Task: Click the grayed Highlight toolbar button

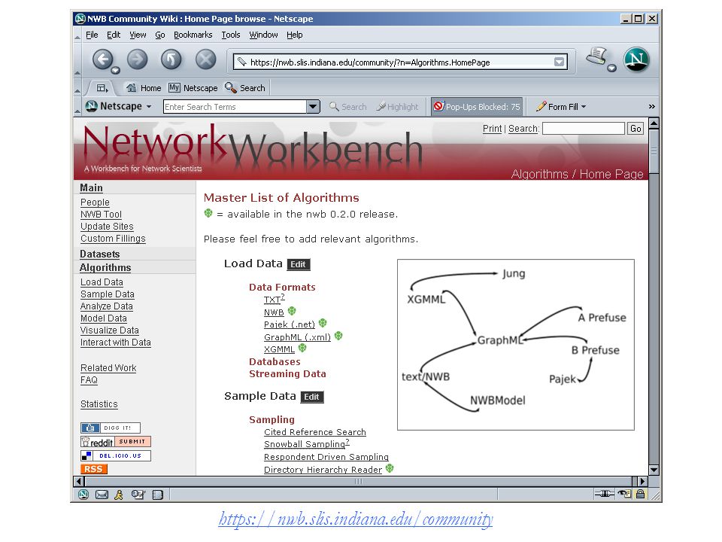Action: point(397,106)
